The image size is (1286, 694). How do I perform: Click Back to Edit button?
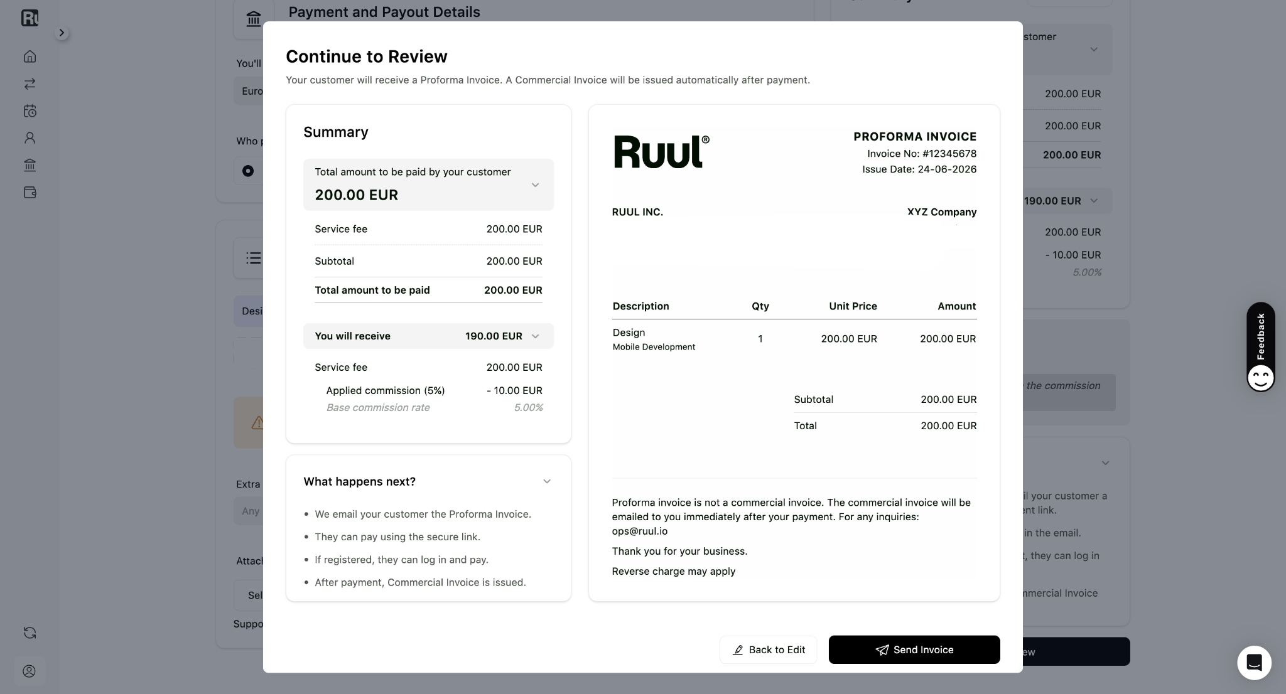pos(768,649)
